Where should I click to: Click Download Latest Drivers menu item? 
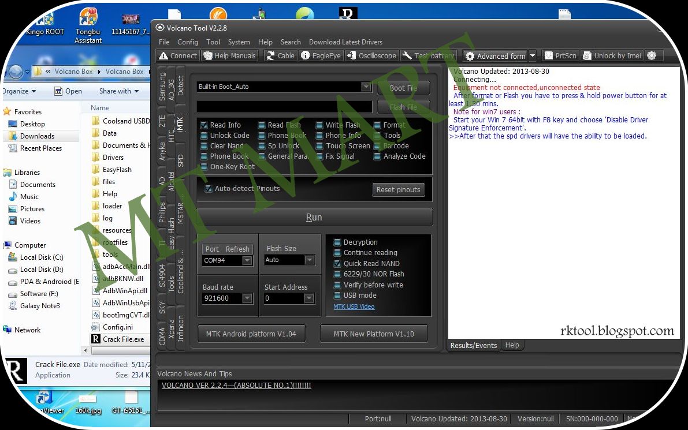pyautogui.click(x=345, y=42)
